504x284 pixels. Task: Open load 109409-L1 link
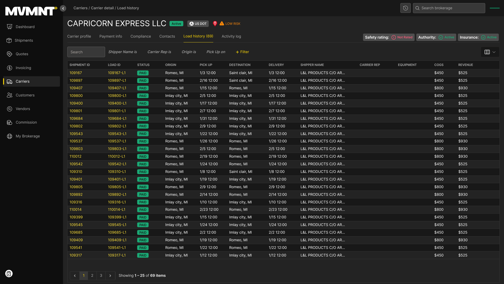click(117, 240)
